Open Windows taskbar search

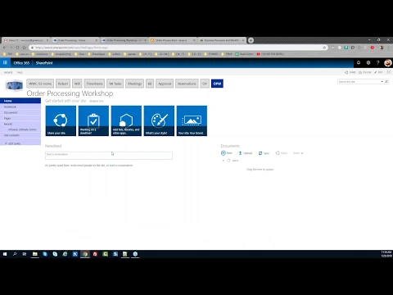(x=15, y=254)
